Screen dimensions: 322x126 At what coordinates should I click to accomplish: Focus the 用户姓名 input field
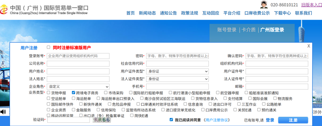click(78, 71)
